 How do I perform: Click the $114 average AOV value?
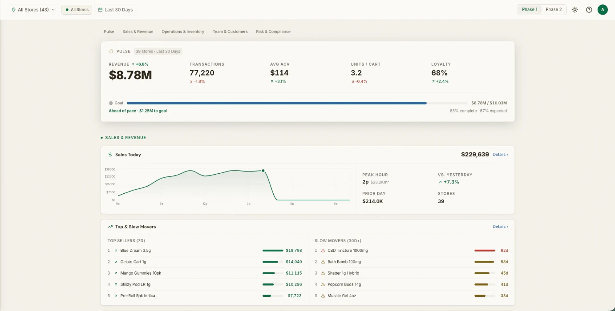pyautogui.click(x=279, y=73)
